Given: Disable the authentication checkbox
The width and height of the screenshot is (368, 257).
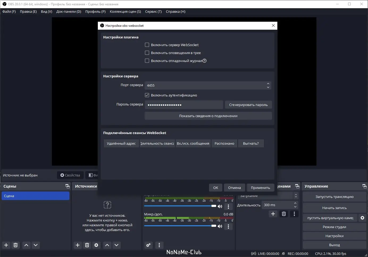Looking at the screenshot, I should point(147,95).
